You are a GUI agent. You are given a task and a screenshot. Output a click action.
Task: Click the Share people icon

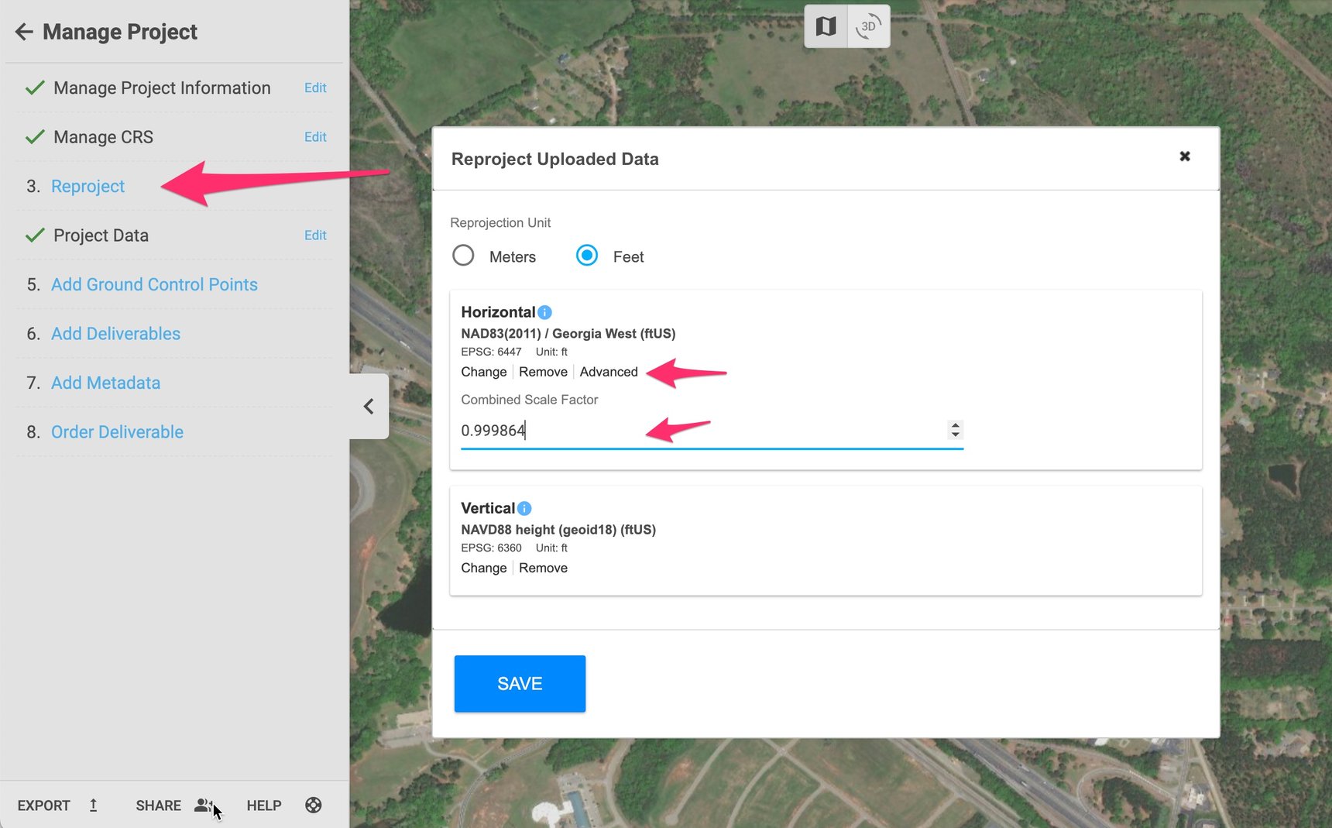[x=203, y=806]
